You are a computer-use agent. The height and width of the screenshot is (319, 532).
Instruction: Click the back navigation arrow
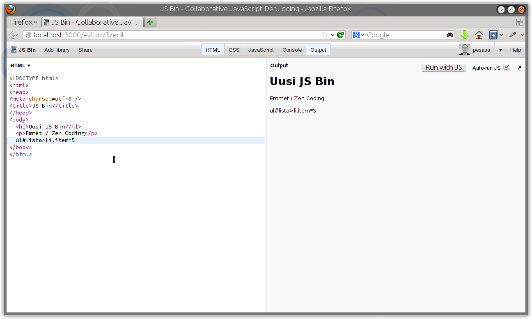pos(14,35)
